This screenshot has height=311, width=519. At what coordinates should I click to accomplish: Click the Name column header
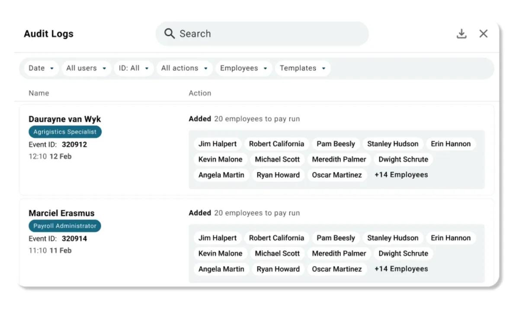38,93
